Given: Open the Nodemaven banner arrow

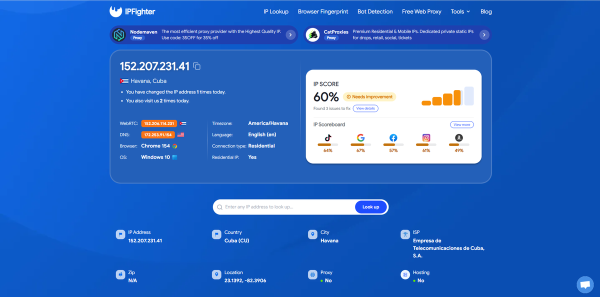Looking at the screenshot, I should [290, 34].
